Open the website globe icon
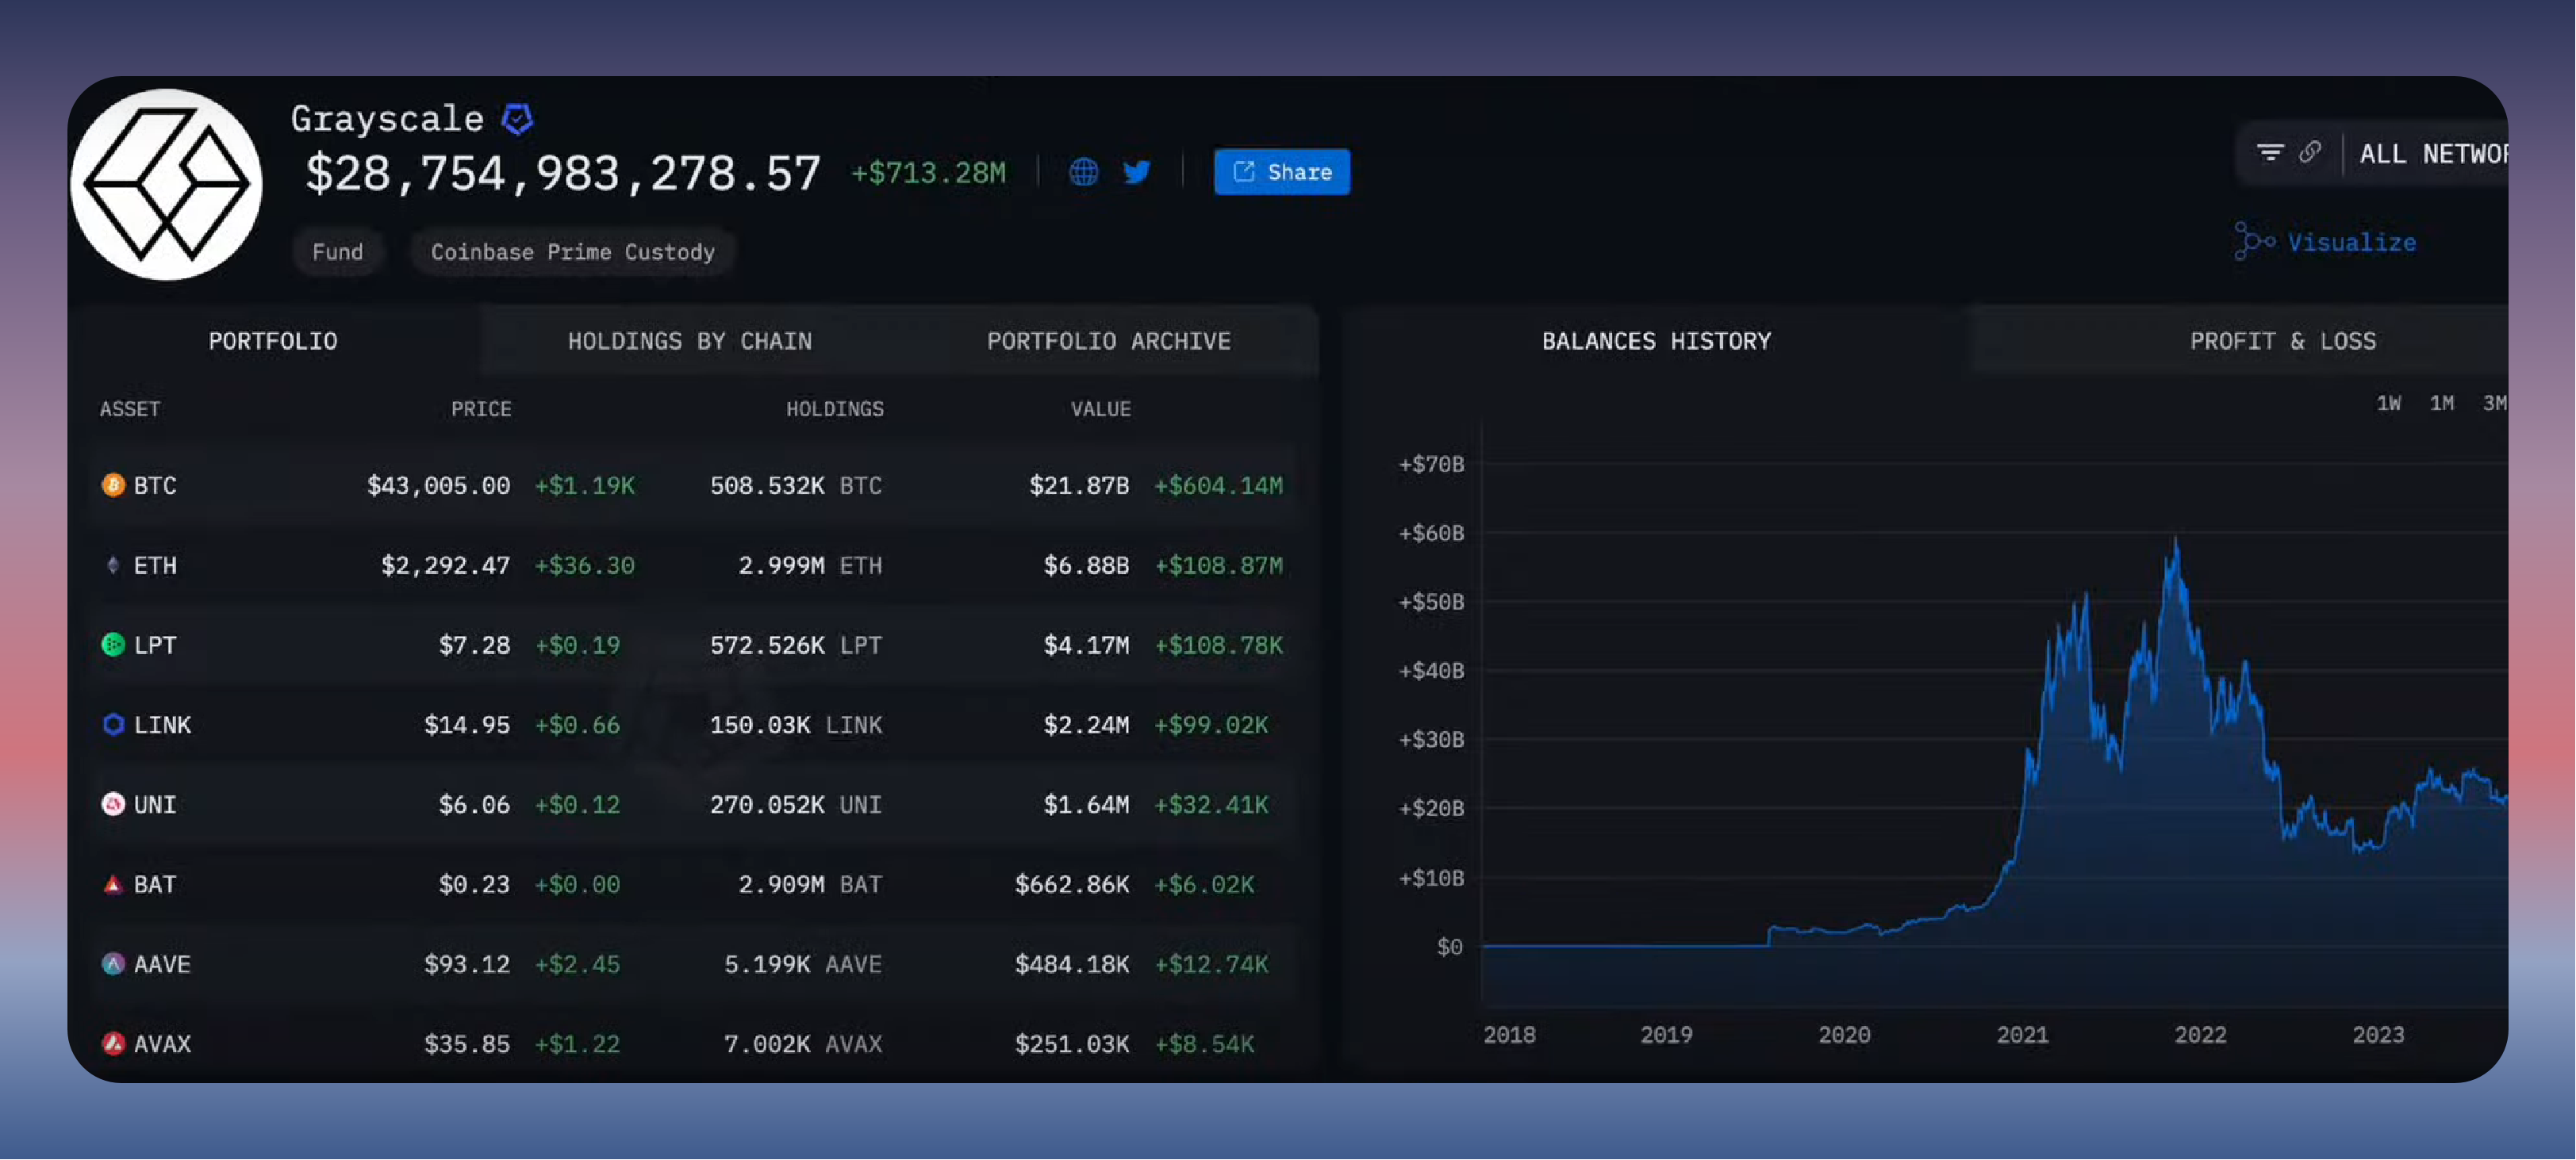 click(1083, 172)
